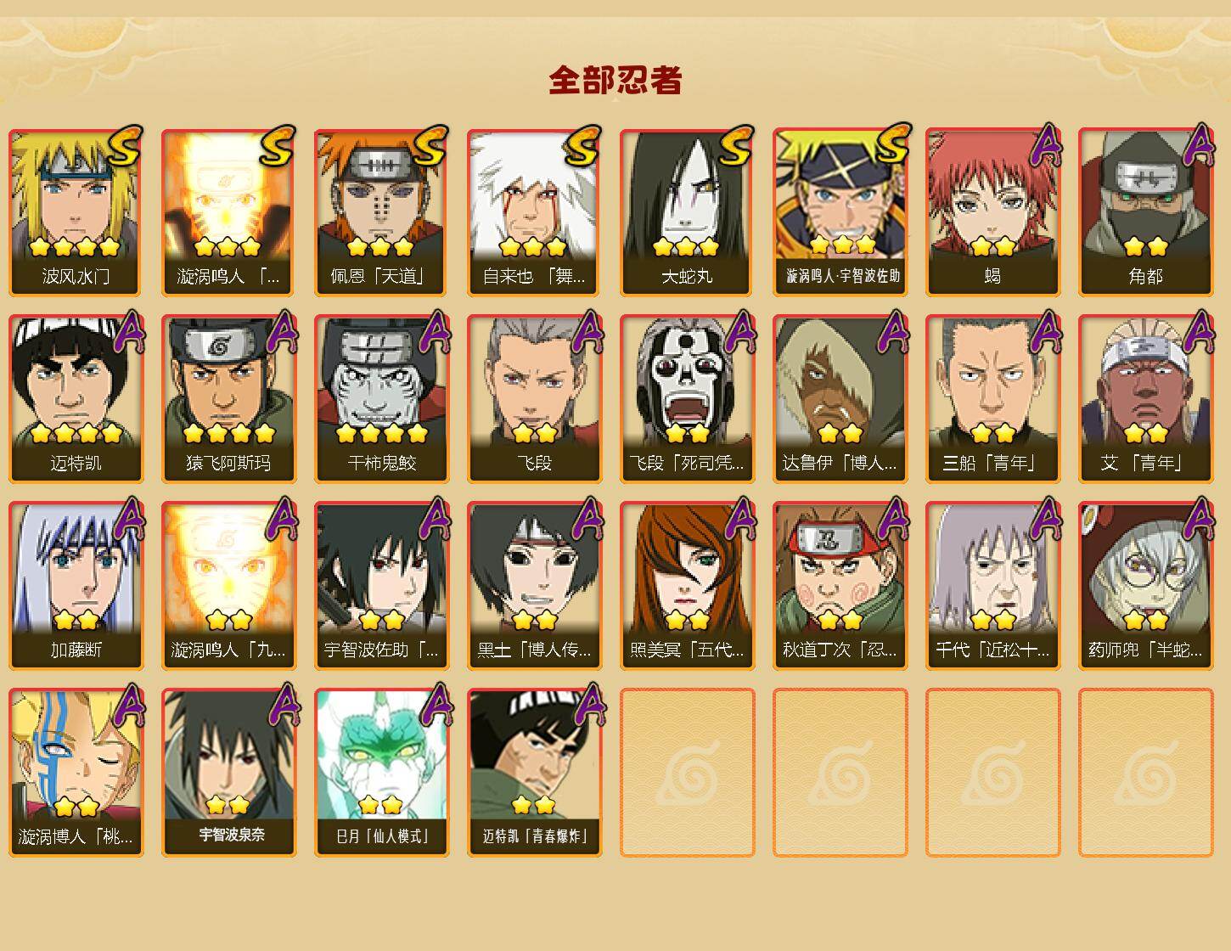Select the 波风水门 ninja card
This screenshot has height=951, width=1231.
click(x=76, y=212)
